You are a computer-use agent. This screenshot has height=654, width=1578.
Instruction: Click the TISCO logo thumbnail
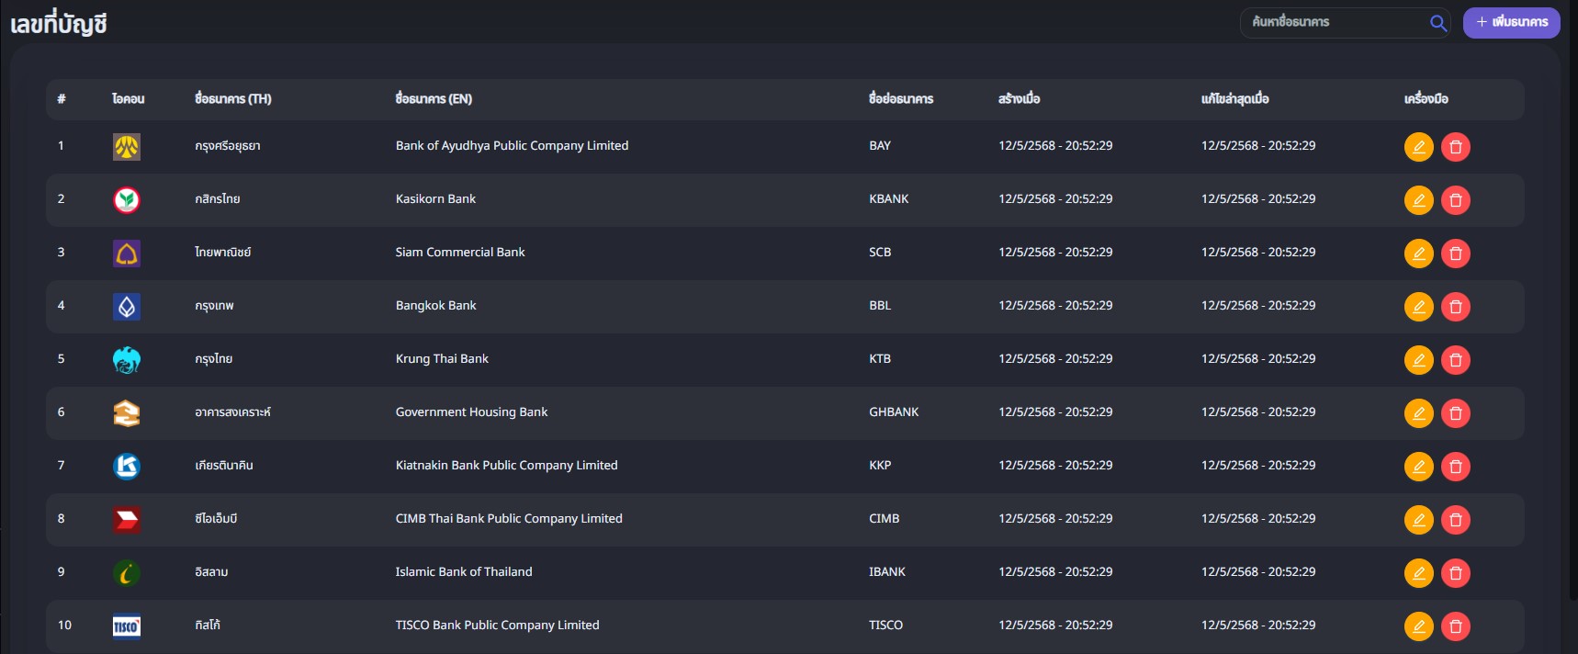pyautogui.click(x=127, y=626)
